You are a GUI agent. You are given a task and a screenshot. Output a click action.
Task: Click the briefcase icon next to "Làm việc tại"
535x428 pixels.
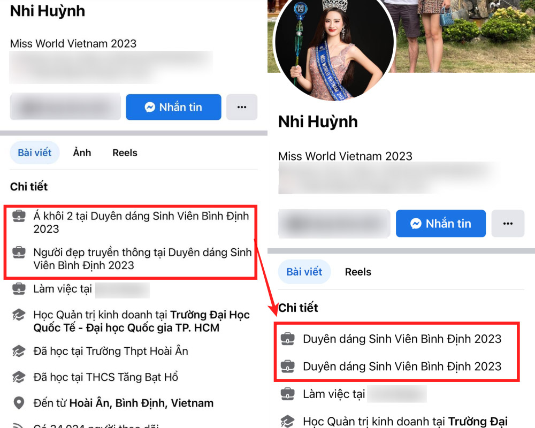pyautogui.click(x=20, y=289)
